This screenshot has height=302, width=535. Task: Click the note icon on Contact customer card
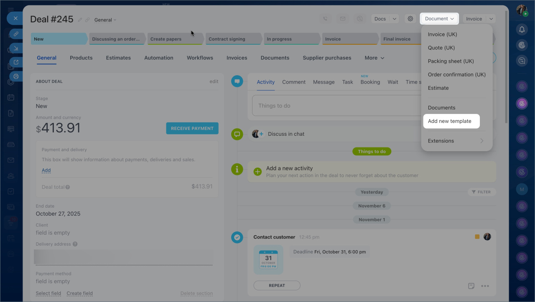(x=471, y=286)
